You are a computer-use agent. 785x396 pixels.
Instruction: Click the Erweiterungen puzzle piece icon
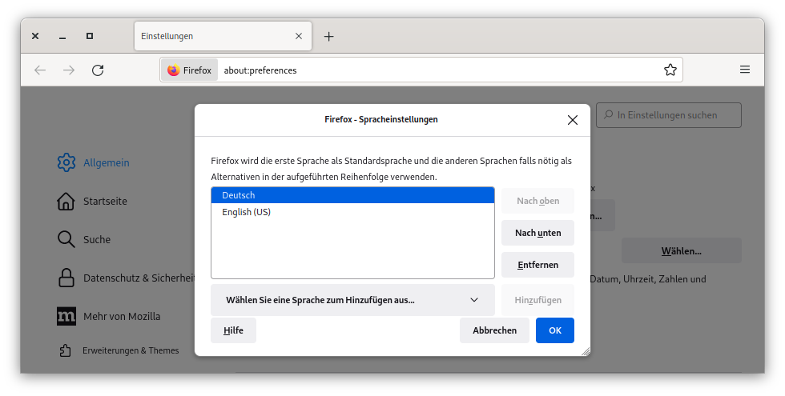pos(66,350)
